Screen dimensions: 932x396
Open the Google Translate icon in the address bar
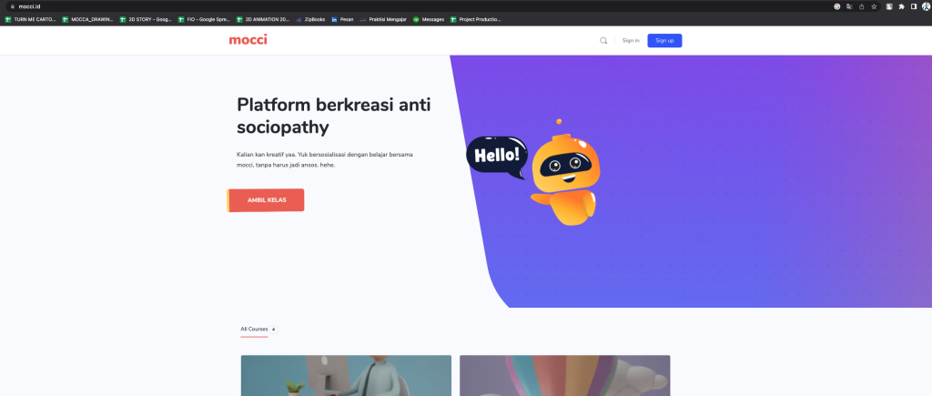click(x=849, y=6)
